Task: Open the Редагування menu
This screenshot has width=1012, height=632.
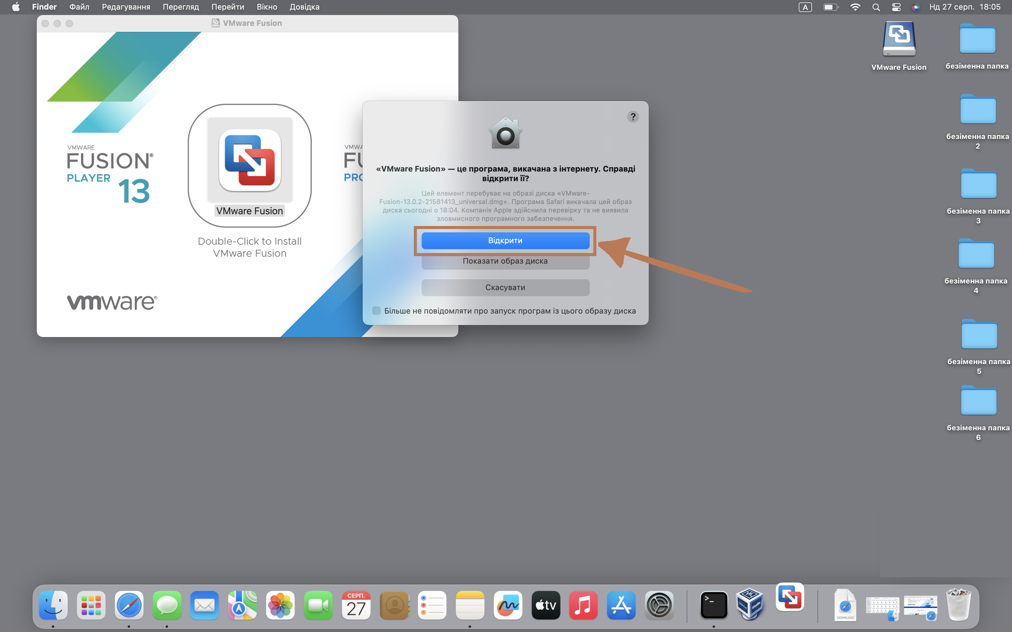Action: click(x=126, y=7)
